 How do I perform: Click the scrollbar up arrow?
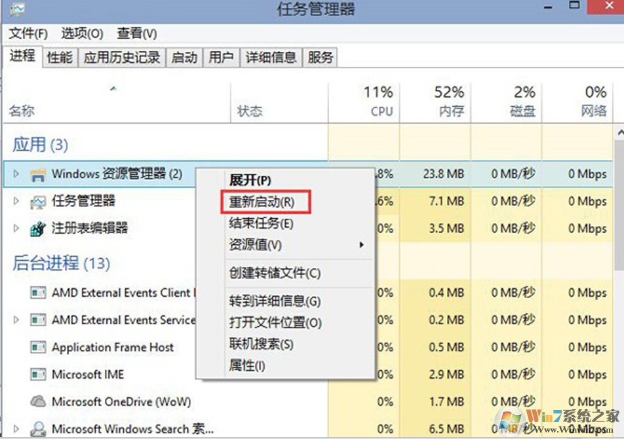[x=619, y=132]
